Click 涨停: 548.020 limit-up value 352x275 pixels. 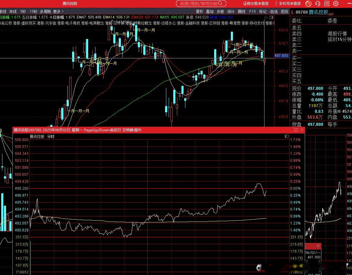[197, 17]
